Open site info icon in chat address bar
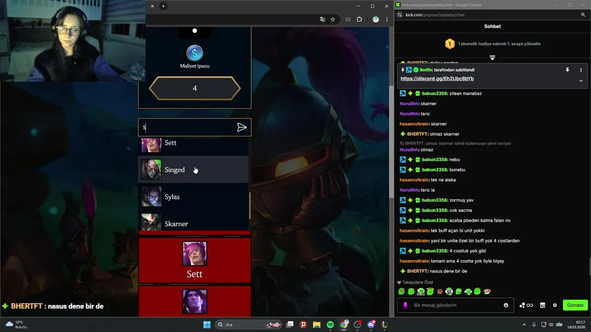This screenshot has height=332, width=591. [399, 15]
